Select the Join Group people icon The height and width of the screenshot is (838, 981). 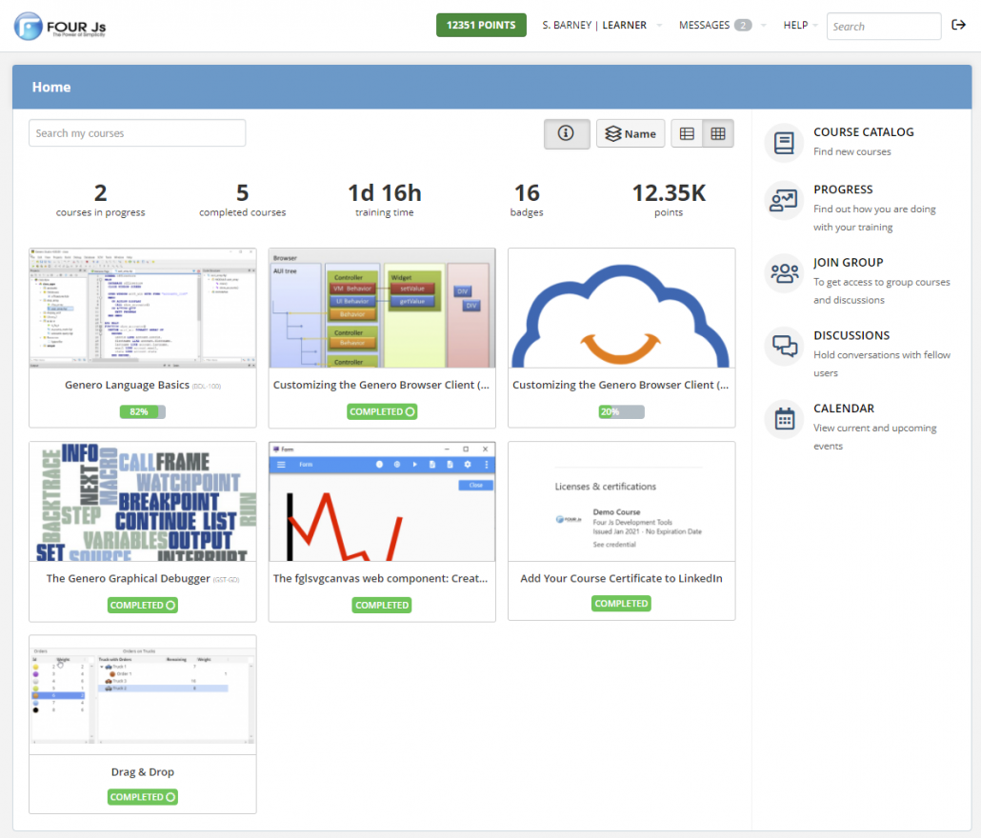[x=783, y=273]
